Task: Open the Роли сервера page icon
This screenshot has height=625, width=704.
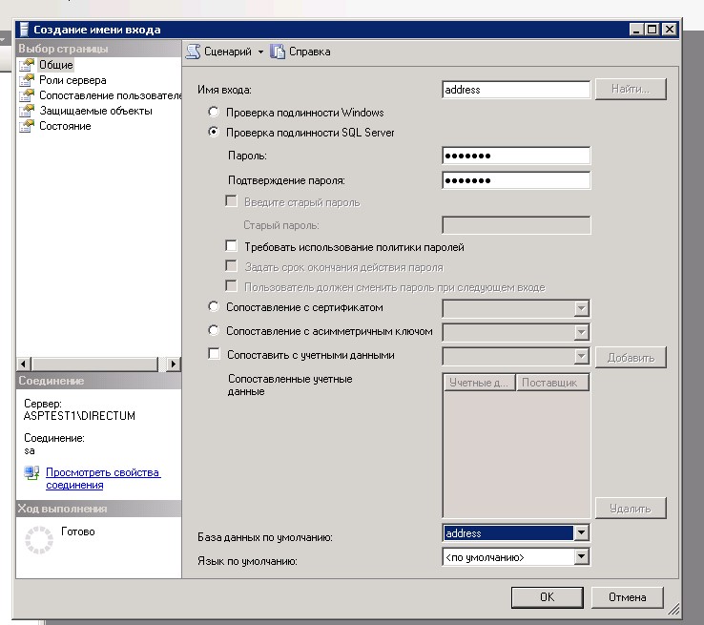Action: [27, 80]
